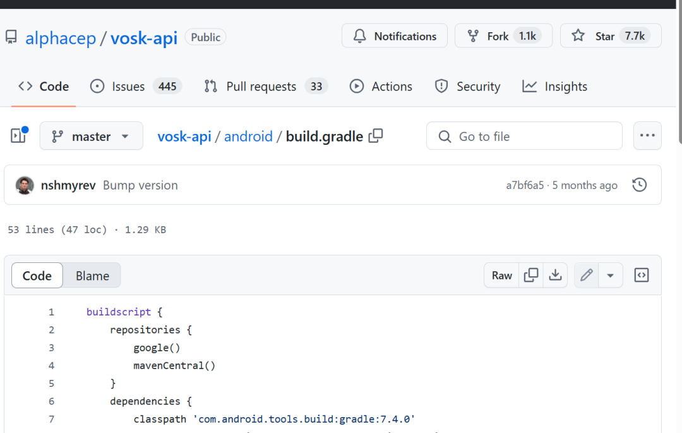Open the alphacep owner link
The image size is (682, 433).
pyautogui.click(x=61, y=38)
